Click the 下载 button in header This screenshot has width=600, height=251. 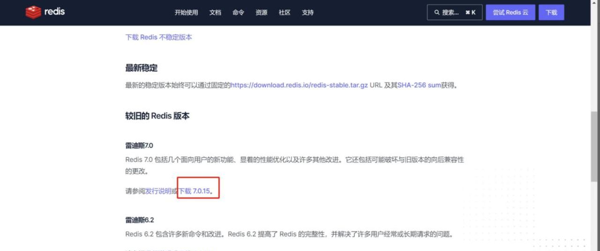551,13
